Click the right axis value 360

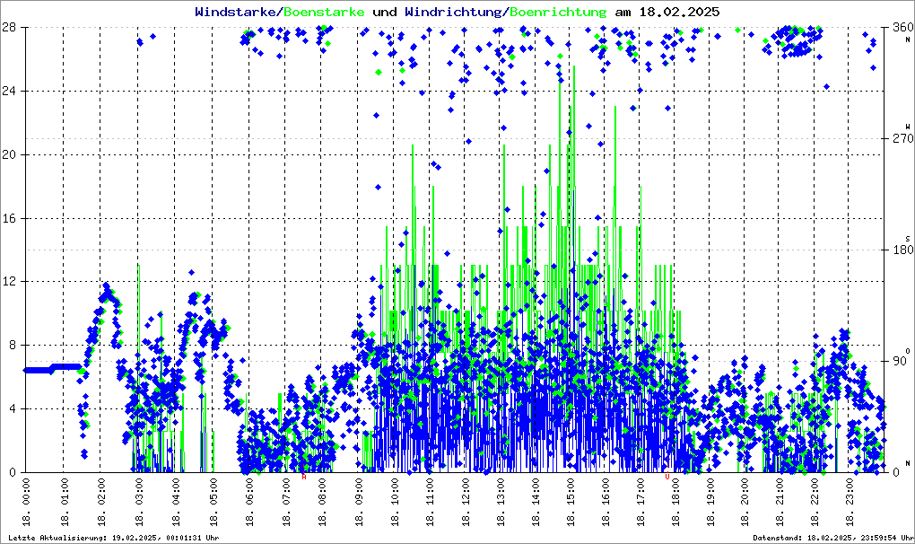[x=902, y=28]
